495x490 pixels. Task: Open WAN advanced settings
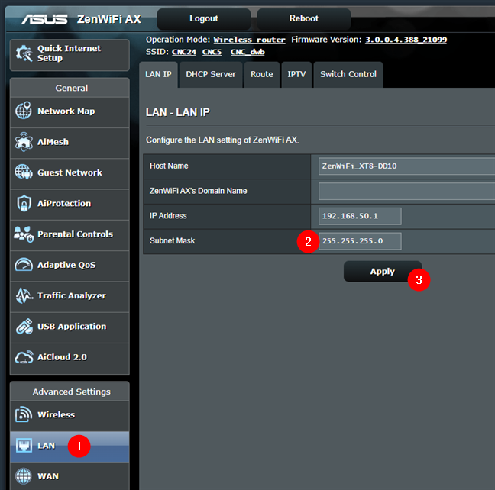click(x=70, y=476)
